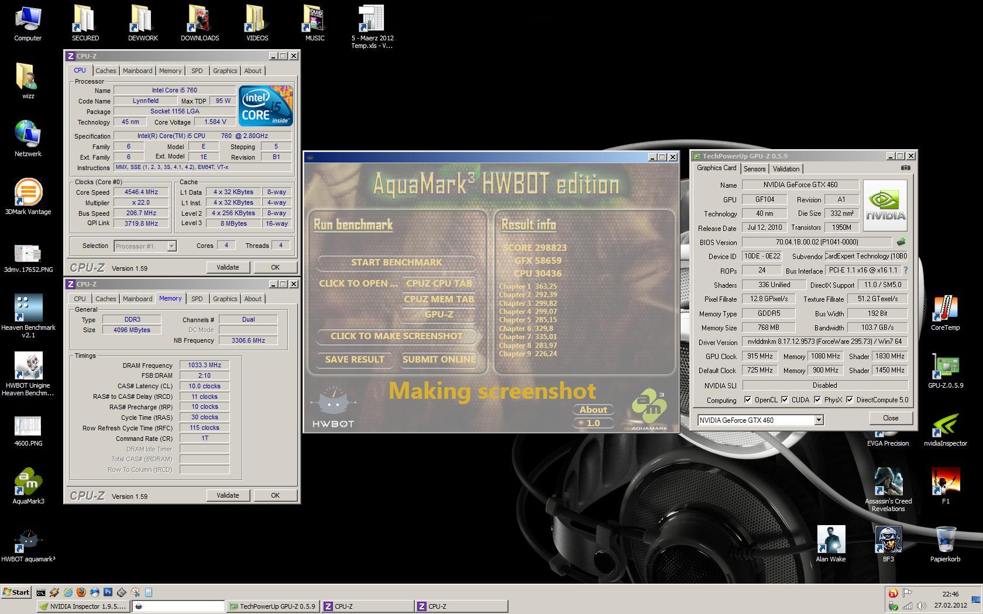Toggle the DirectCompute 5.0 checkbox

[x=850, y=400]
